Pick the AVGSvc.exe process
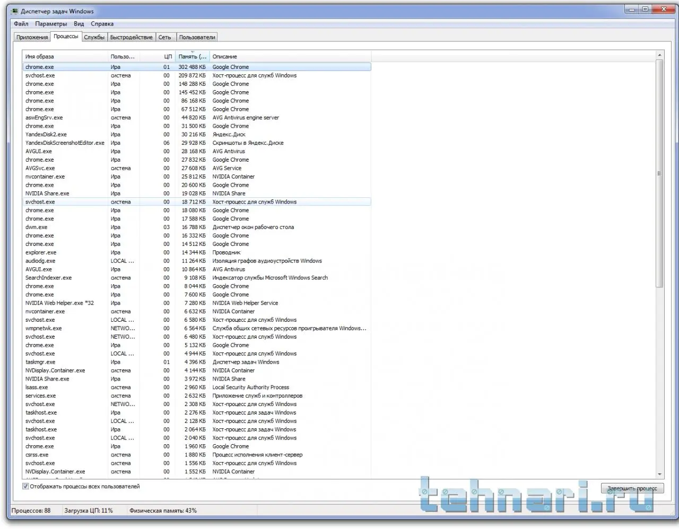679x529 pixels. tap(197, 169)
